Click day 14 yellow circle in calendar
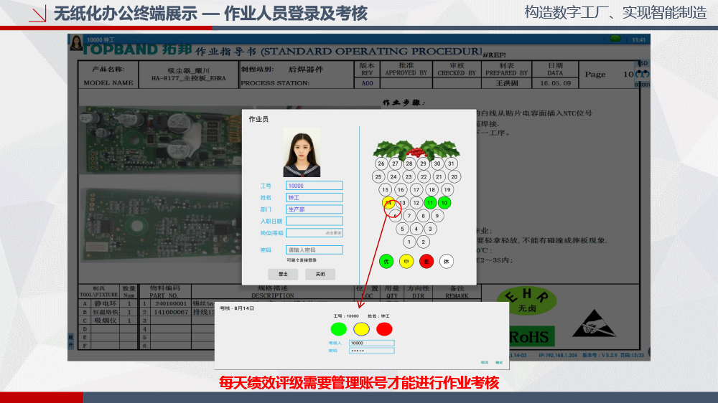The image size is (718, 403). [388, 203]
